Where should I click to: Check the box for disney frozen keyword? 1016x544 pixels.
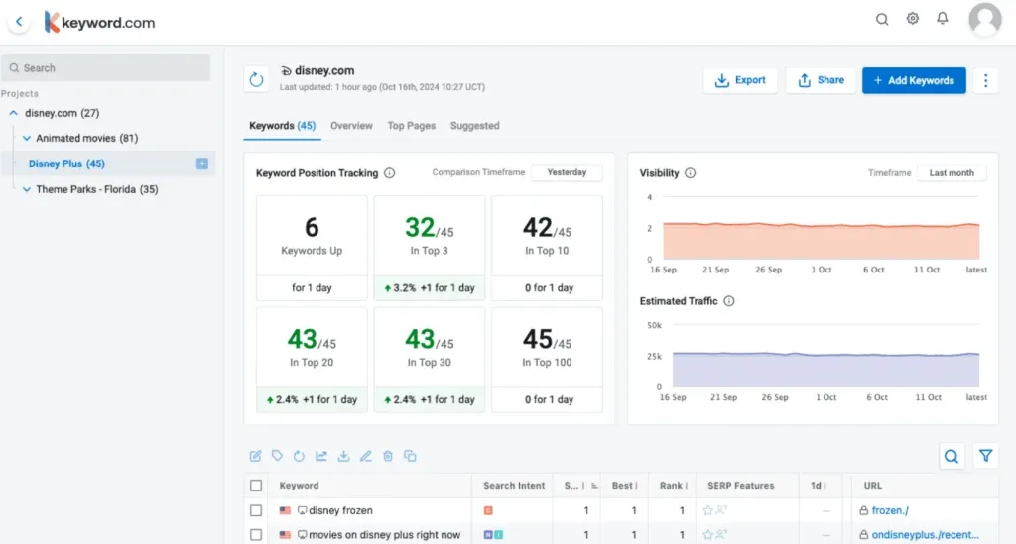click(256, 510)
